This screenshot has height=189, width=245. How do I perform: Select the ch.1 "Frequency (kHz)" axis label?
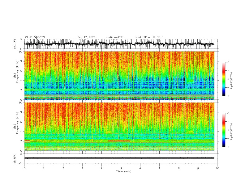17,72
